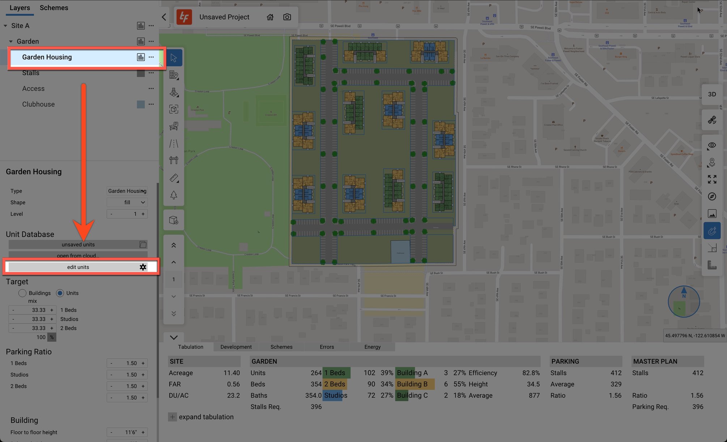Select the Buildings target radio button
Screen dimensions: 727x442
[22, 293]
